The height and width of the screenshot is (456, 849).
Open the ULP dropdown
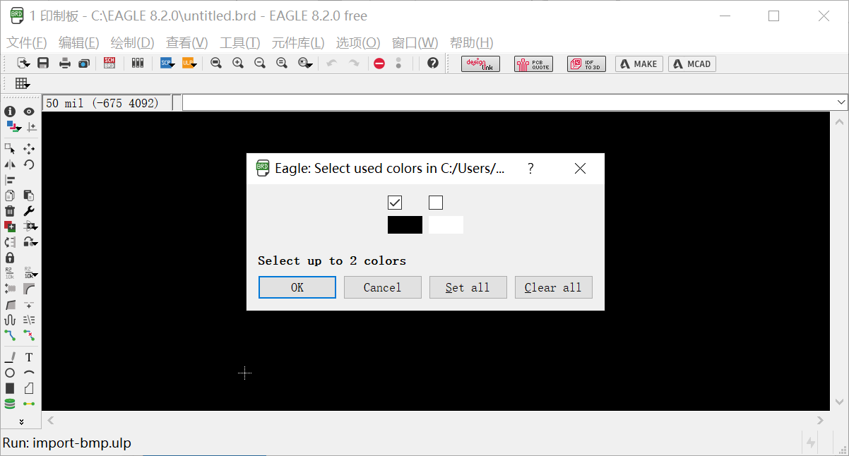(189, 63)
